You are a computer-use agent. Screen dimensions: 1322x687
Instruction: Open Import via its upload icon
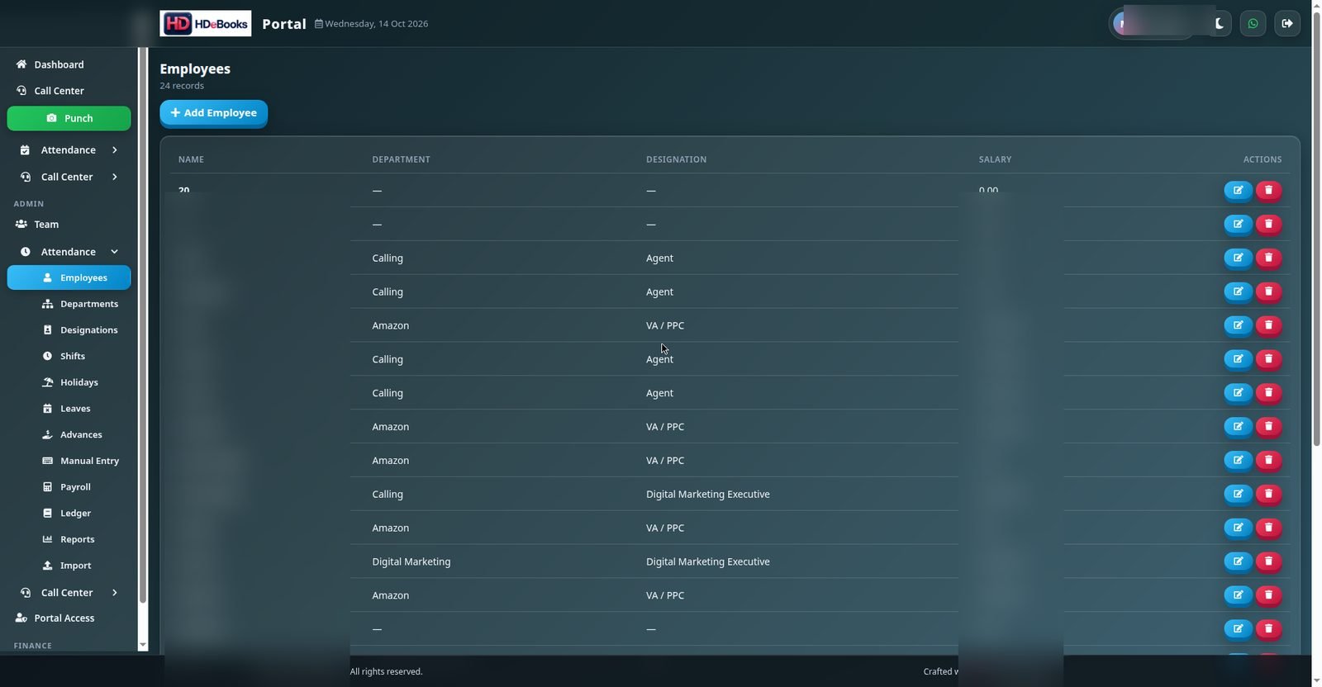(x=47, y=566)
